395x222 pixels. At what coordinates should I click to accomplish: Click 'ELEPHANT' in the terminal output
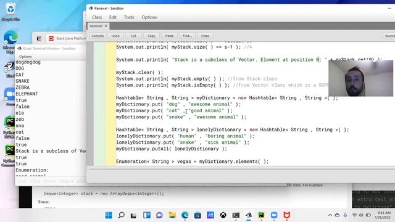click(x=27, y=94)
